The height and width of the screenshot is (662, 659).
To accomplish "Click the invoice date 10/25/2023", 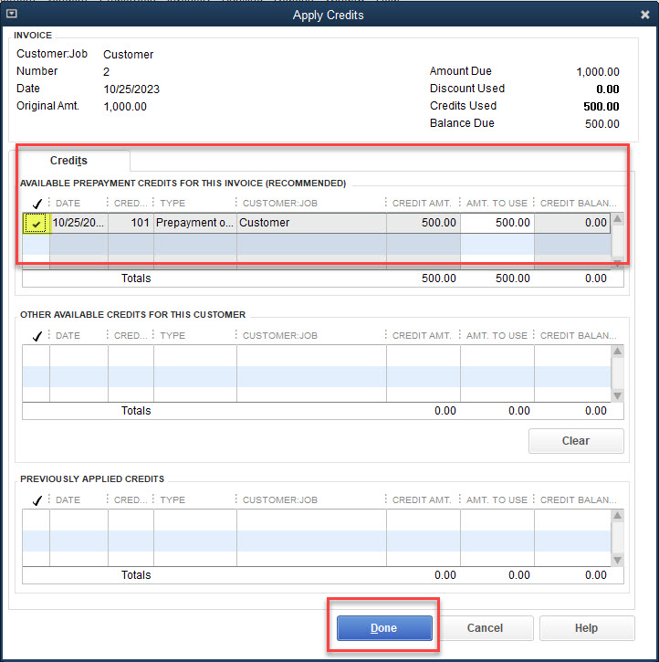I will [x=131, y=89].
